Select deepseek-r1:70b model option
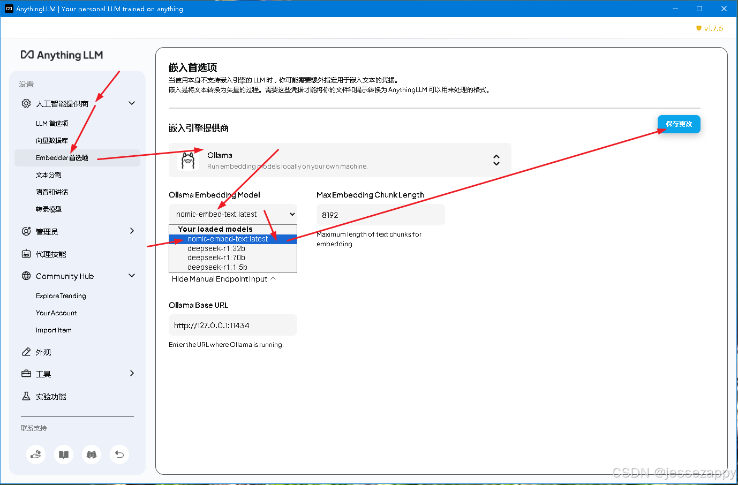 coord(233,257)
